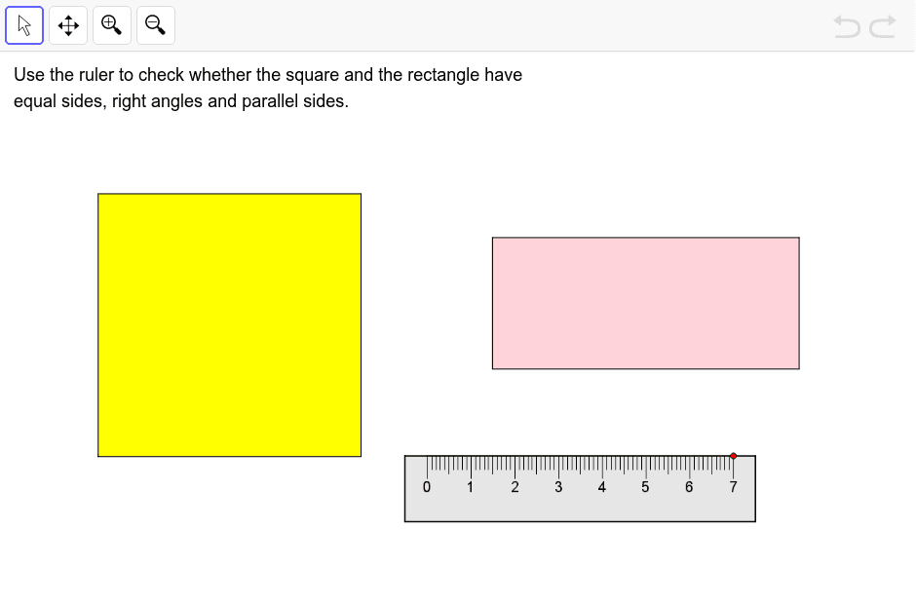Screen dimensions: 916x604
Task: Select the pink rectangle
Action: pos(645,302)
